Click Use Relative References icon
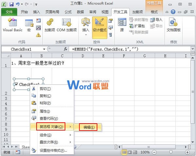The height and width of the screenshot is (156, 196). tap(38, 28)
